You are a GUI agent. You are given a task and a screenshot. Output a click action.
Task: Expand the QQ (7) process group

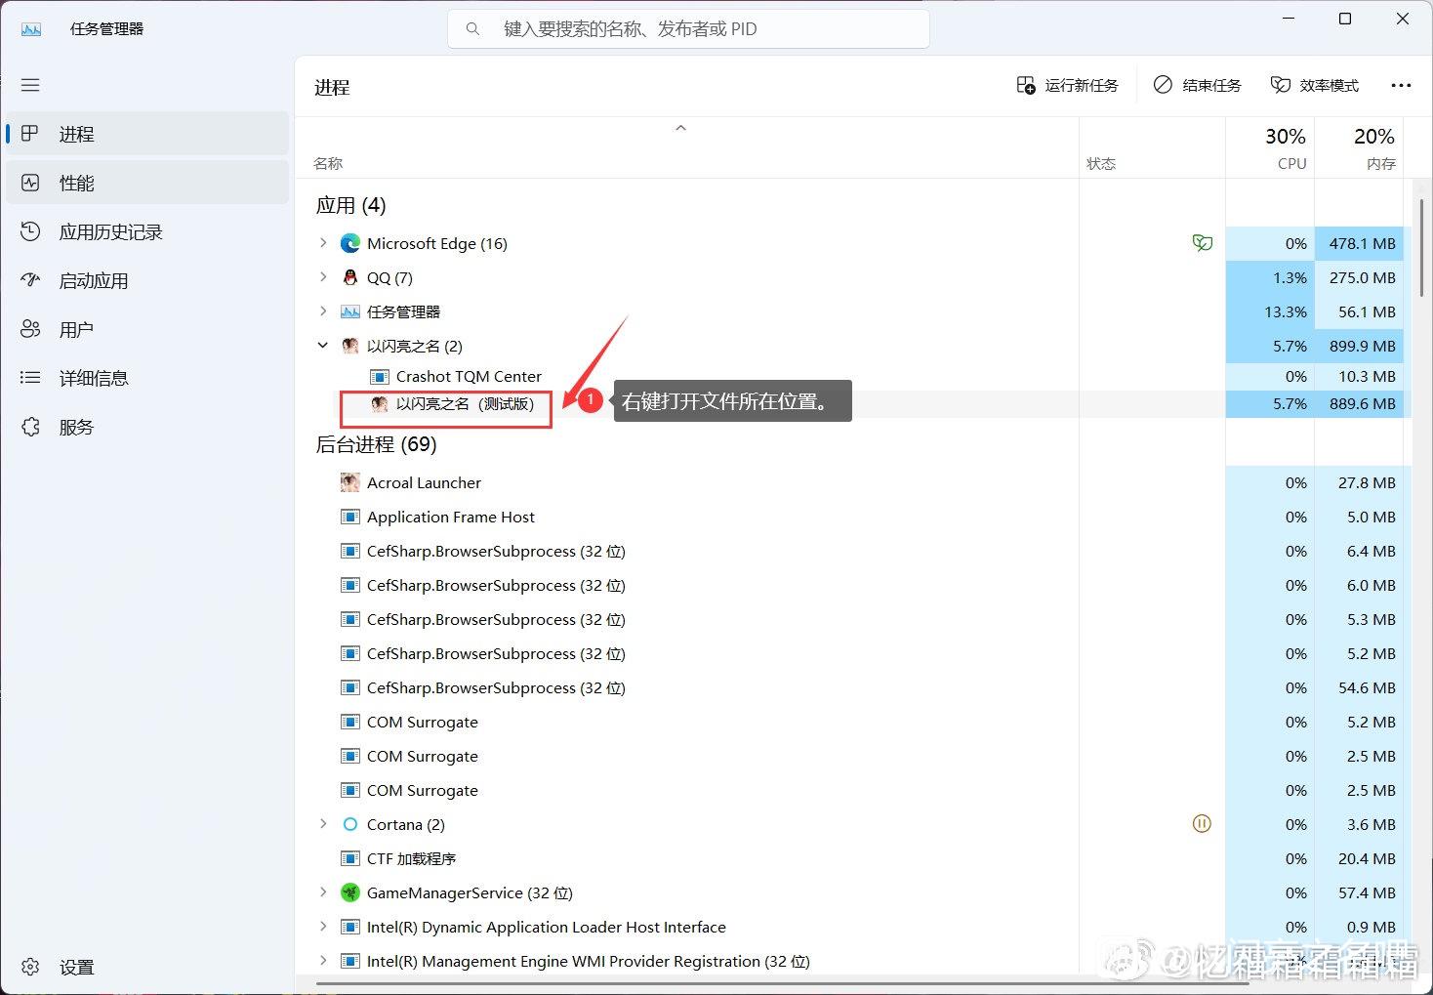323,277
